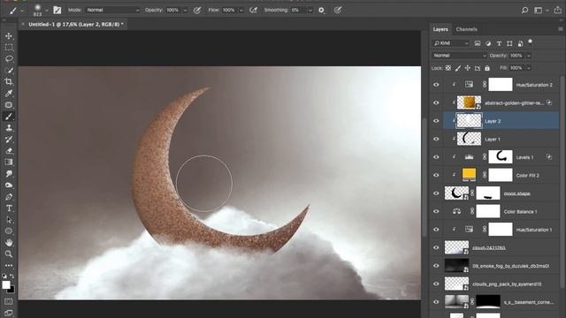Viewport: 566px width, 318px height.
Task: Select the Eyedropper tool
Action: 9,94
